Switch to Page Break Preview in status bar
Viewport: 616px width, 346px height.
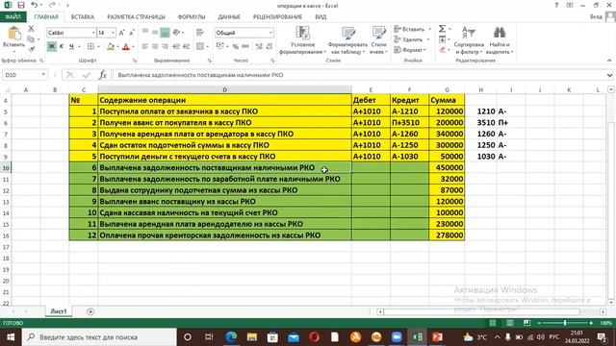pos(526,323)
